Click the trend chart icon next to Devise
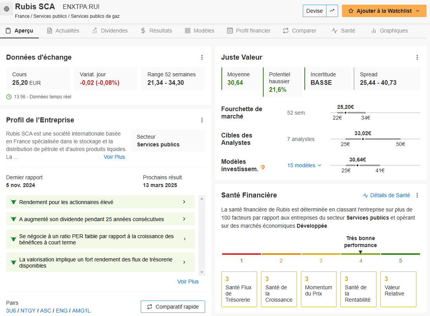Screen dimensions: 430x316 332,11
